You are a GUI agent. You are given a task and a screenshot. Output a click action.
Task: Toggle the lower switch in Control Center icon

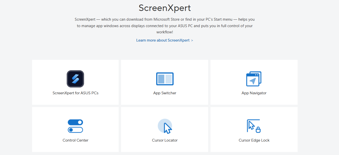tap(75, 130)
